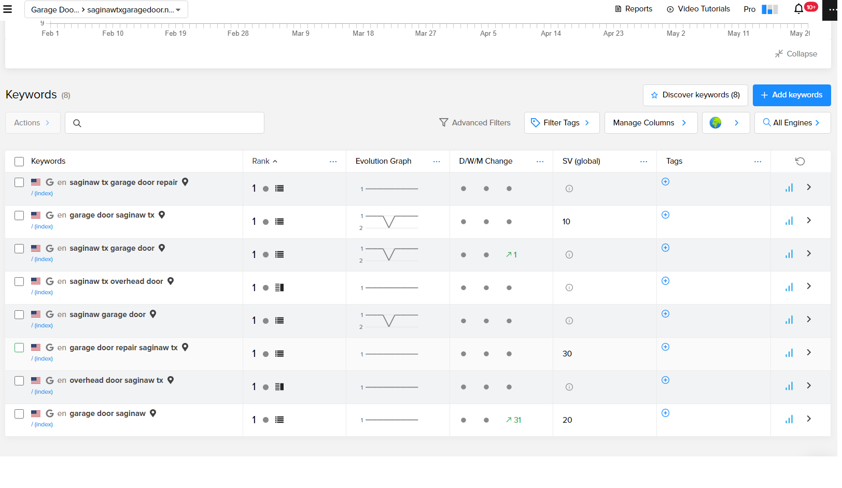842x488 pixels.
Task: Open SERP list for saginaw tx garage door repair
Action: (279, 189)
